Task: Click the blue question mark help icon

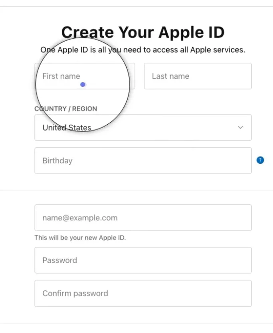Action: click(x=260, y=161)
